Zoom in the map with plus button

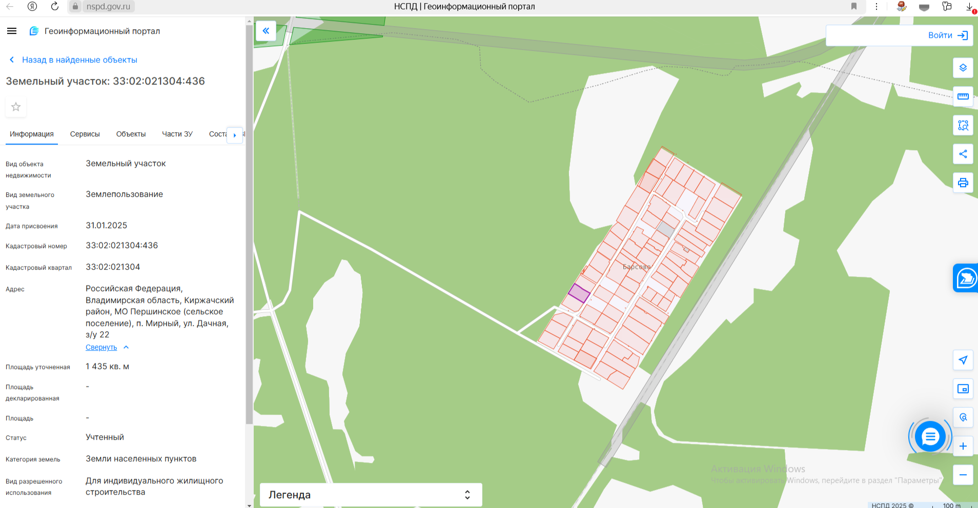tap(963, 446)
